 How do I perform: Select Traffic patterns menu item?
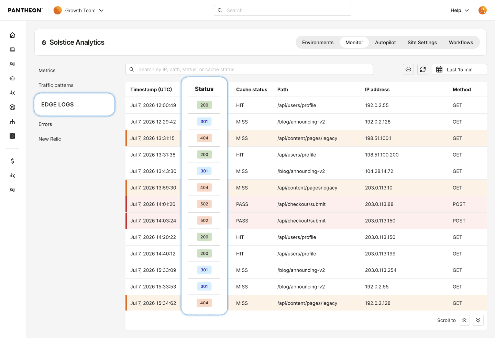click(x=56, y=85)
